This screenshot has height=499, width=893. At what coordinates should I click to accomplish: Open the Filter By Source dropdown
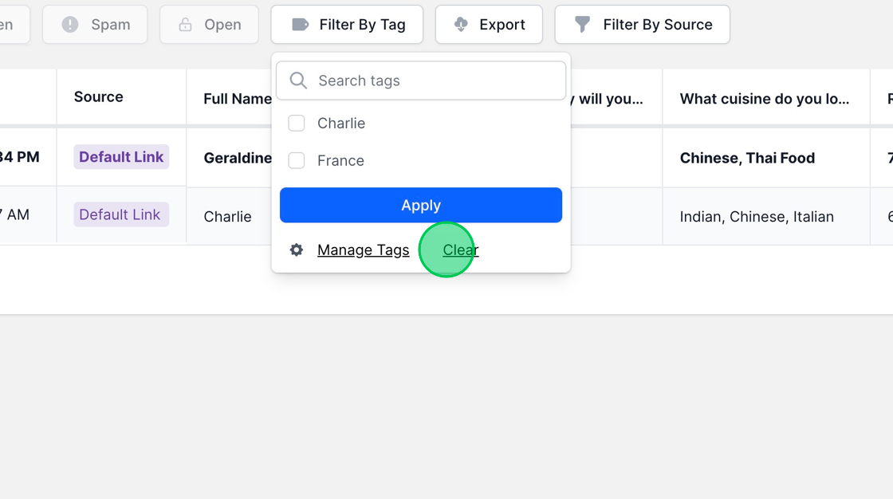tap(642, 24)
